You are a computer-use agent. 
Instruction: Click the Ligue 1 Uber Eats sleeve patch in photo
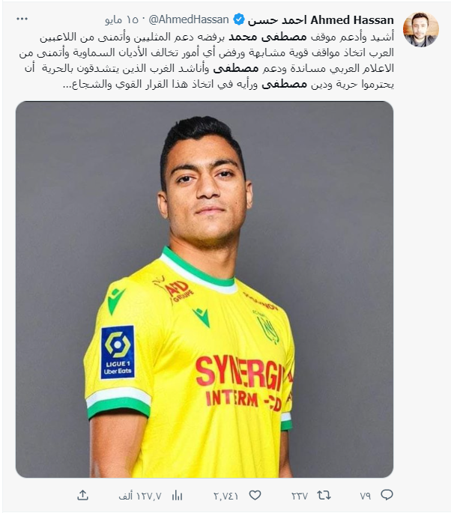coord(118,352)
